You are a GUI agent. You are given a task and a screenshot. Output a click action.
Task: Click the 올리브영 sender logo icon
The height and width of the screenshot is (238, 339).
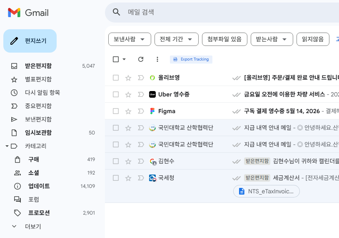(152, 78)
